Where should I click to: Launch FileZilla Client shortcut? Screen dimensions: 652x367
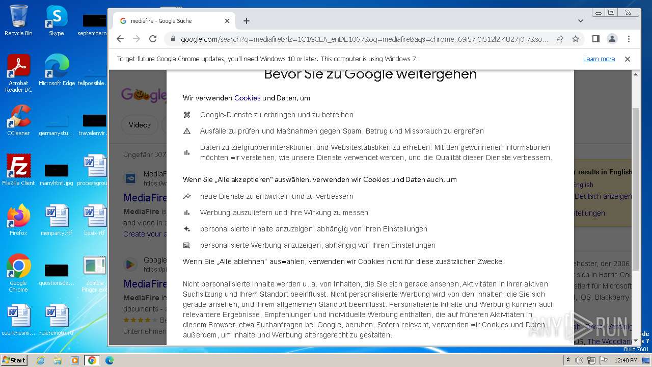tap(18, 170)
